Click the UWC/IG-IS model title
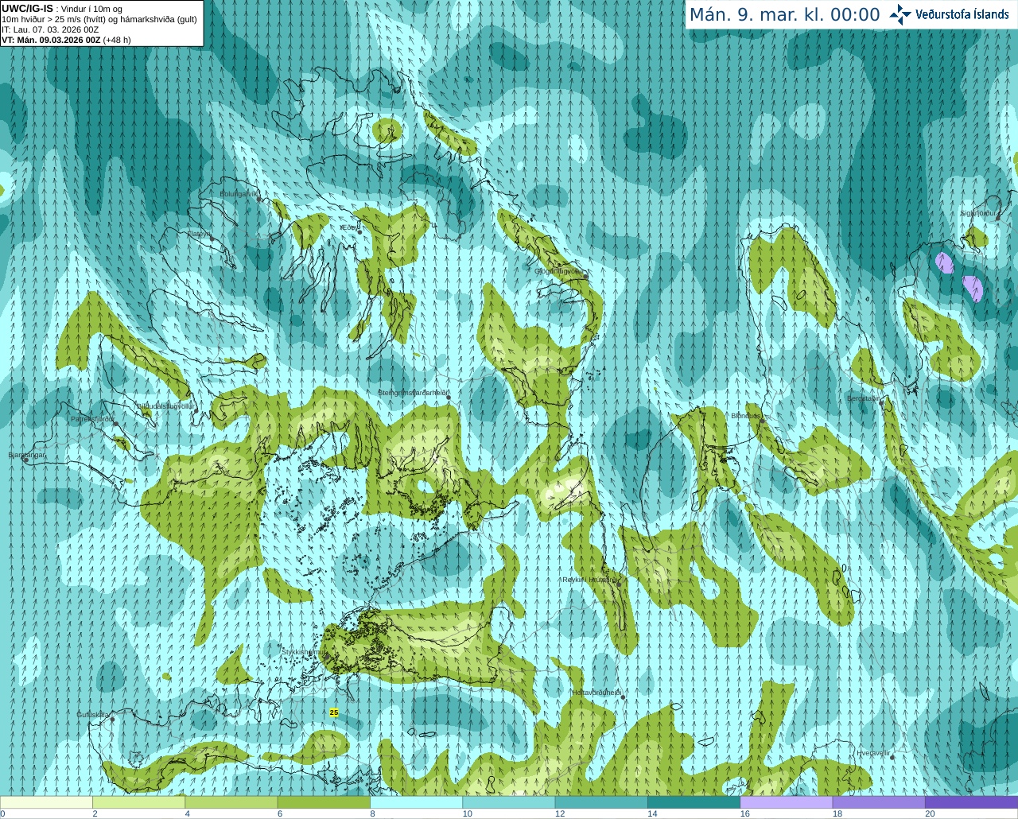 tap(27, 8)
